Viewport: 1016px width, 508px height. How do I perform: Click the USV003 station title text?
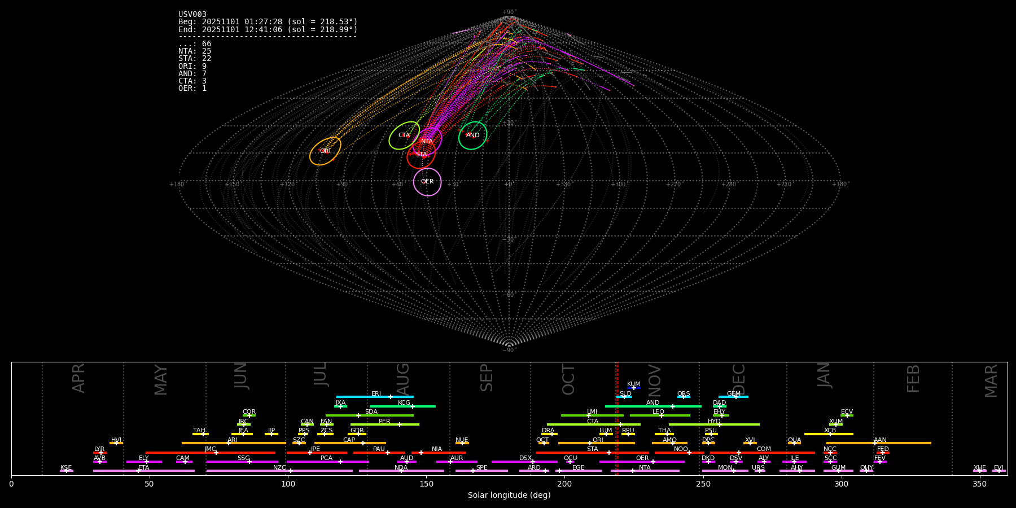pos(192,15)
